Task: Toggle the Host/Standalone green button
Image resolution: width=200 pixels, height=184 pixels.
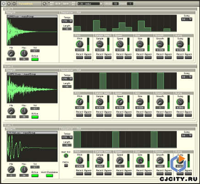Action: pyautogui.click(x=49, y=176)
